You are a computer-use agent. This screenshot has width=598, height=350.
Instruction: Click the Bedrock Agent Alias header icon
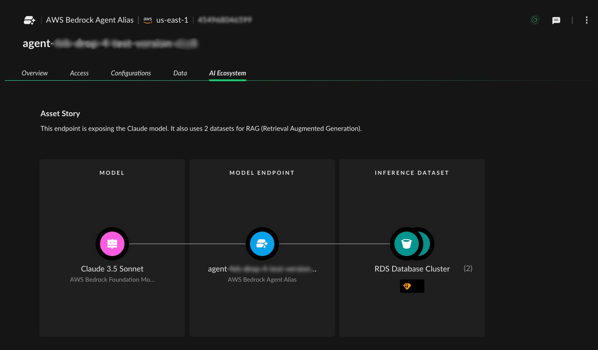click(30, 20)
